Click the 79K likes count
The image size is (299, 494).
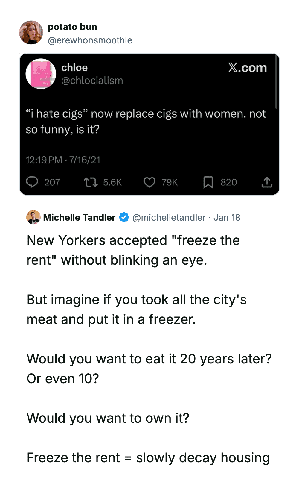point(170,182)
